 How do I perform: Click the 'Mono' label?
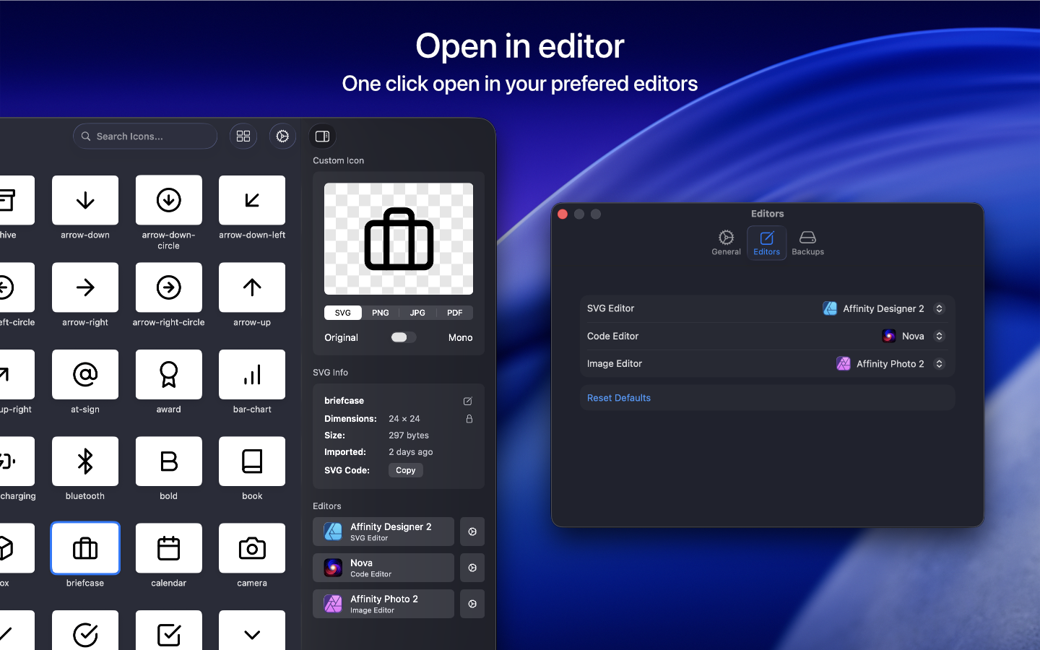(x=461, y=337)
